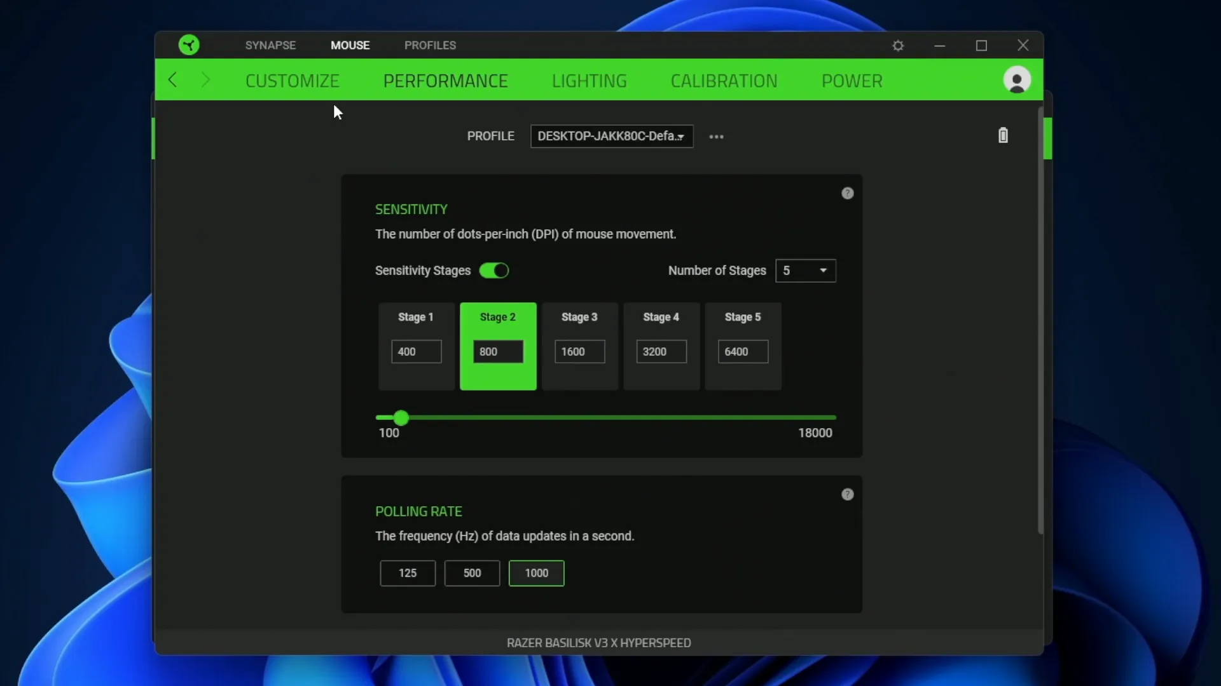Screen dimensions: 1221x686
Task: Open the CUSTOMIZE tab
Action: click(293, 81)
